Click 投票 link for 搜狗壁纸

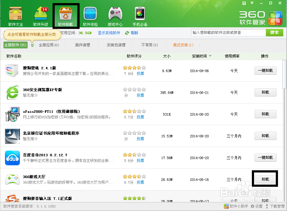click(x=140, y=74)
